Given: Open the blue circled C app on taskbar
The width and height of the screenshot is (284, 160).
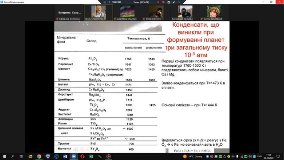Looking at the screenshot, I should click(x=56, y=156).
